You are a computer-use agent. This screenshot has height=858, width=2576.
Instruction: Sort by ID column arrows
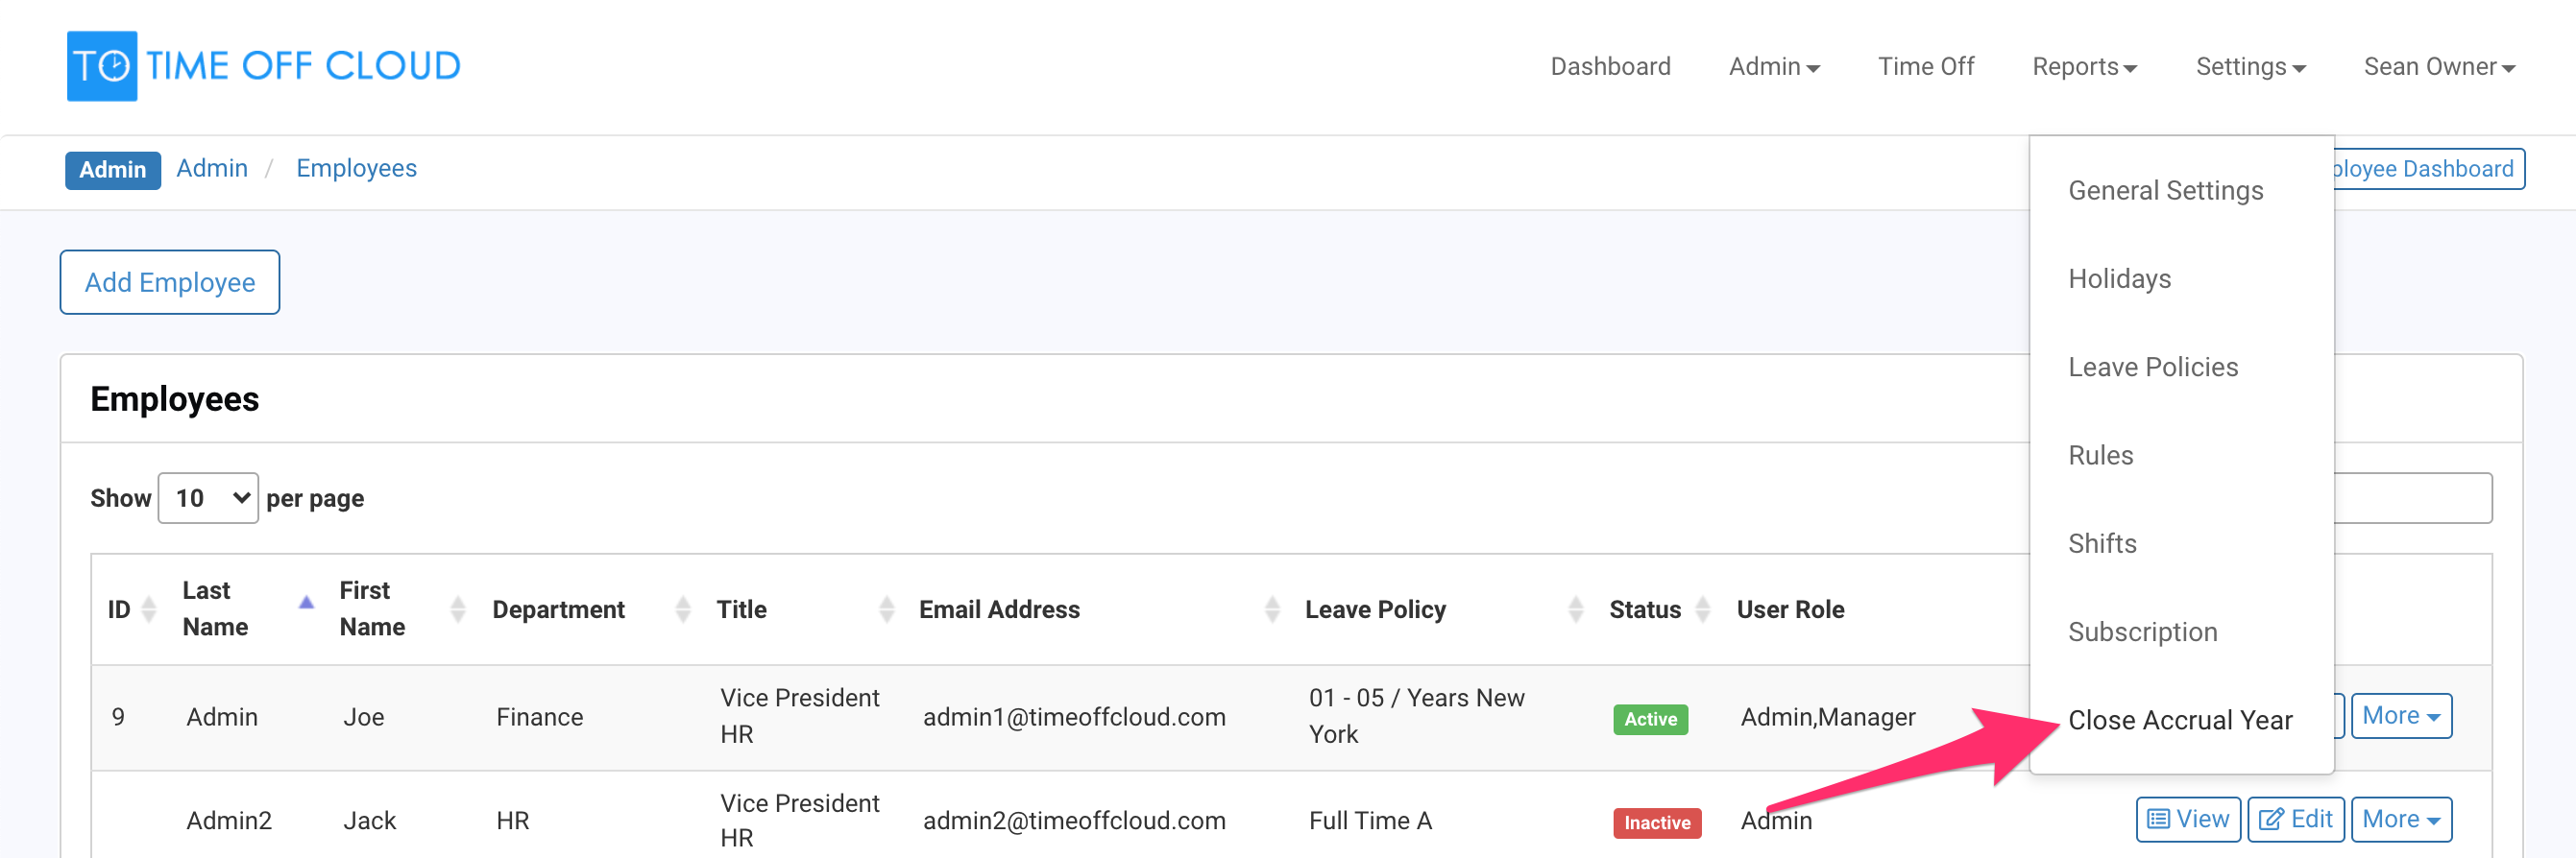(149, 608)
